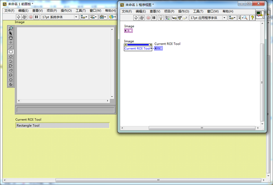Expand the Align Objects dropdown on the front panel
The height and width of the screenshot is (185, 273).
(84, 17)
